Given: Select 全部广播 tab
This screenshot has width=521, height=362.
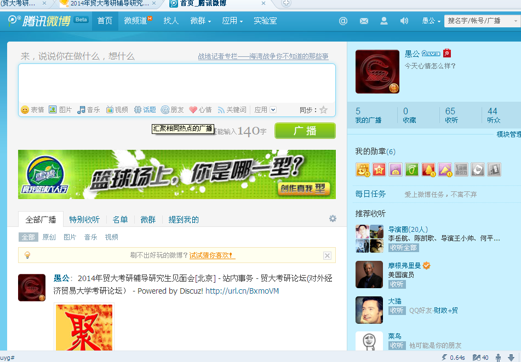Looking at the screenshot, I should 41,220.
